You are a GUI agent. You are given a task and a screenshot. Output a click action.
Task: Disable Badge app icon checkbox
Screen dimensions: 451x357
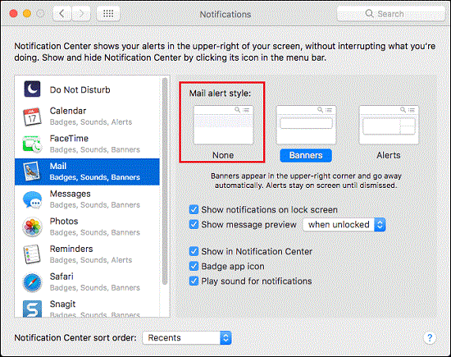194,266
